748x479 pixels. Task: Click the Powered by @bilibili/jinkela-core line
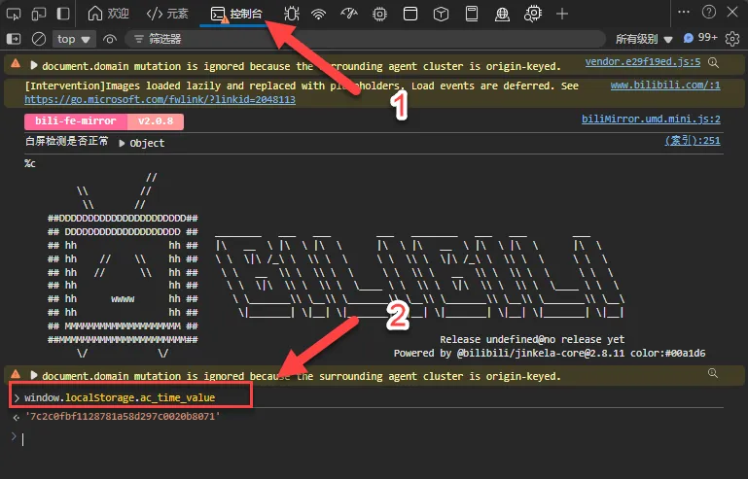549,353
